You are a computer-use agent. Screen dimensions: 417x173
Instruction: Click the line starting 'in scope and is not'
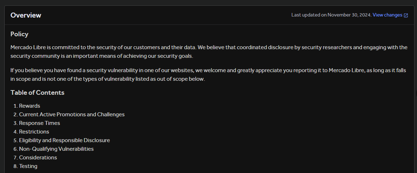coord(108,79)
